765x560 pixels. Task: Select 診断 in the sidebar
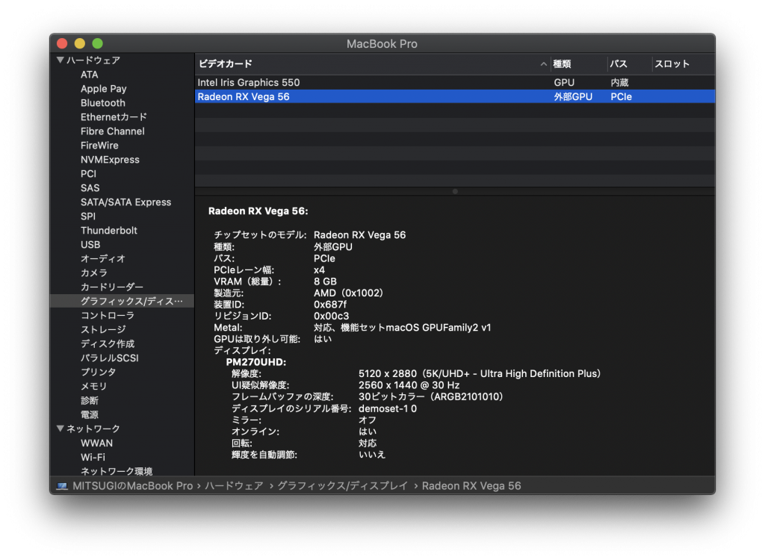click(x=90, y=400)
